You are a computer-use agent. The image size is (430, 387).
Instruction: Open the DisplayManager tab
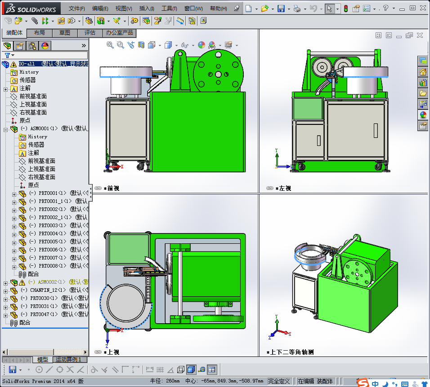[45, 46]
